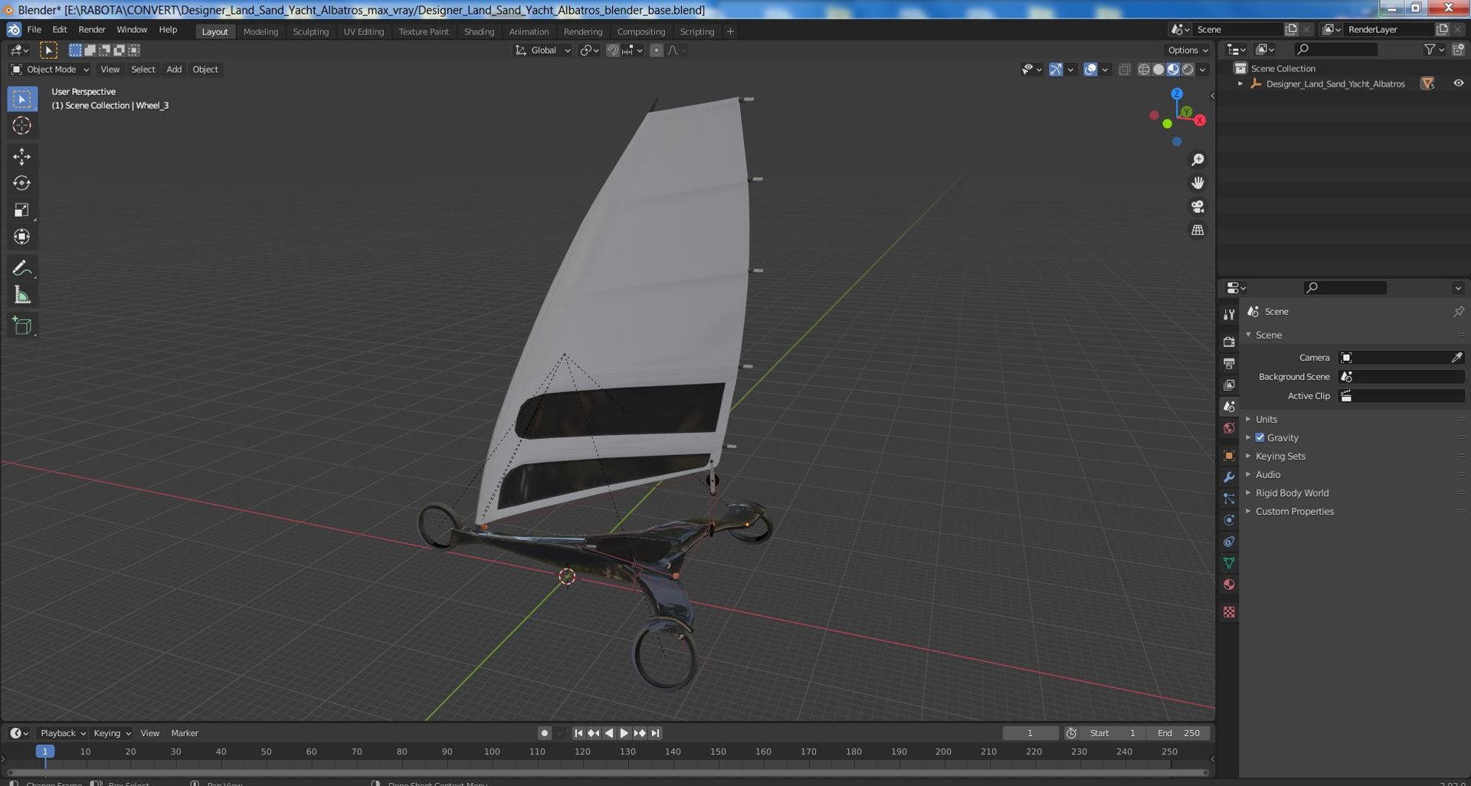Expand the Units panel
This screenshot has height=786, width=1471.
tap(1266, 419)
